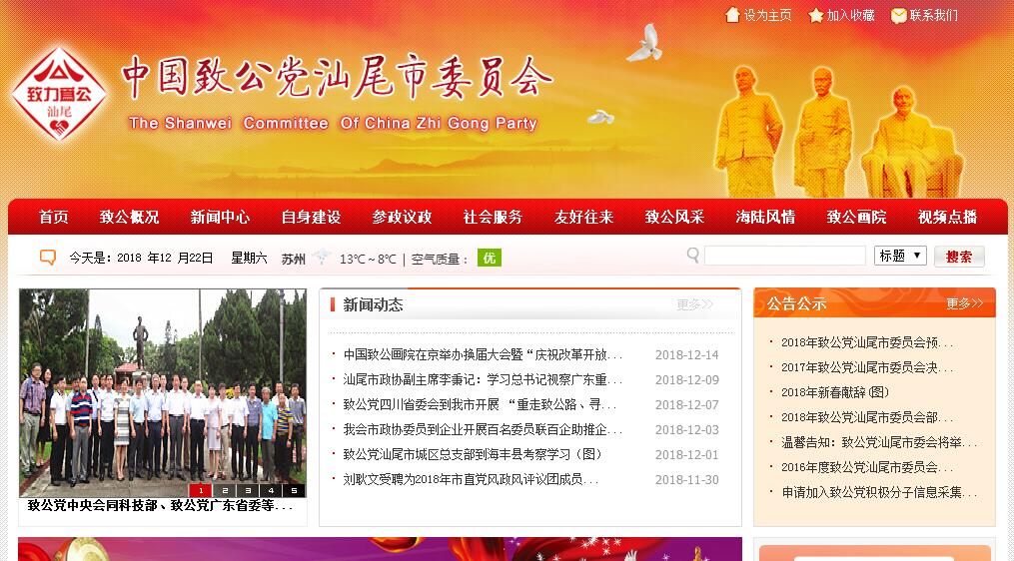Click the magnifier icon beside search box
The height and width of the screenshot is (561, 1014).
pyautogui.click(x=693, y=257)
